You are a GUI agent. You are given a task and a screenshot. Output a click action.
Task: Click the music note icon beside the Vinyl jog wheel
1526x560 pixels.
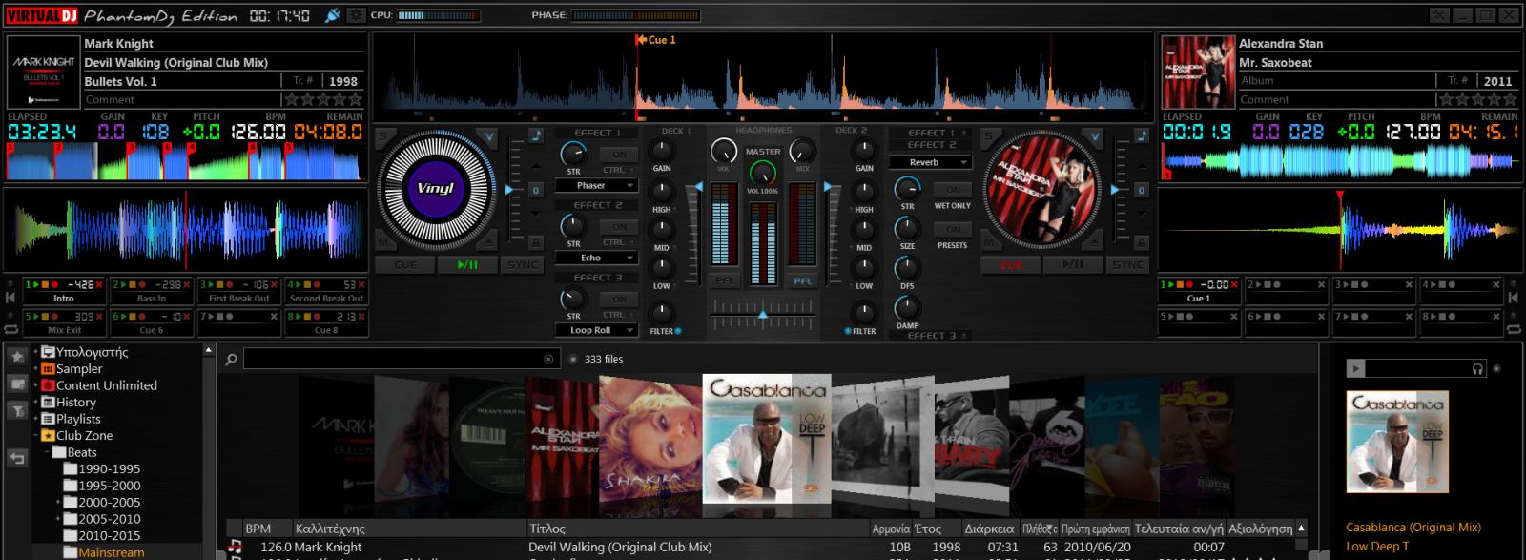[536, 135]
